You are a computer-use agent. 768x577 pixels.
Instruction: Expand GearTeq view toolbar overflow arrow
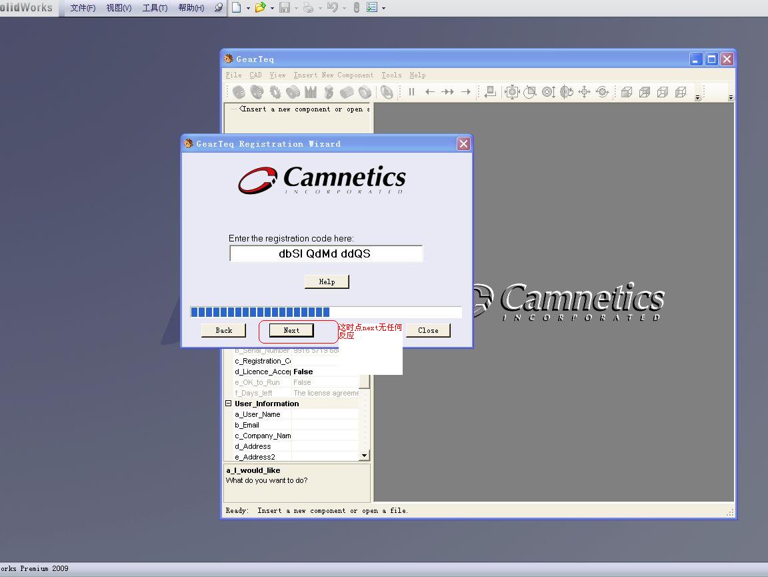pos(697,97)
